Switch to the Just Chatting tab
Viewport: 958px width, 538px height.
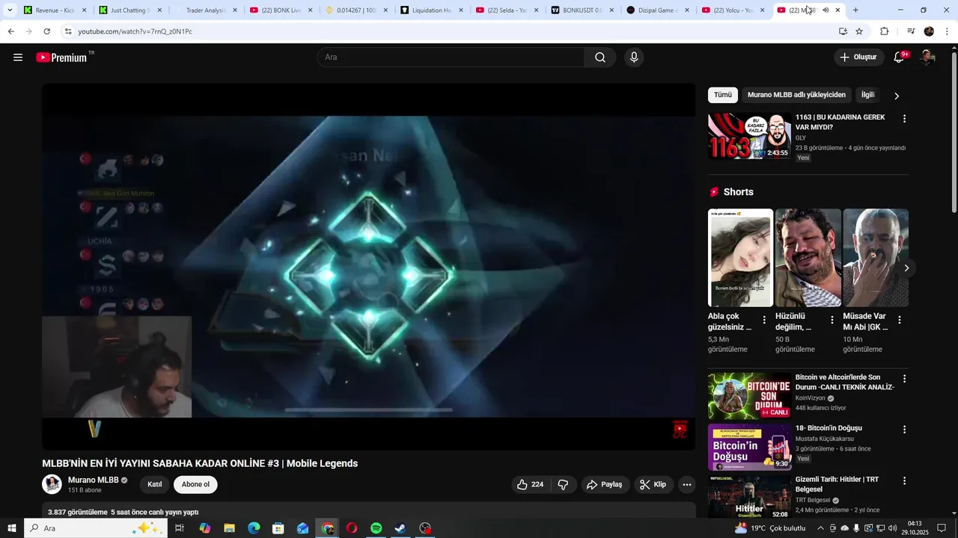point(130,10)
